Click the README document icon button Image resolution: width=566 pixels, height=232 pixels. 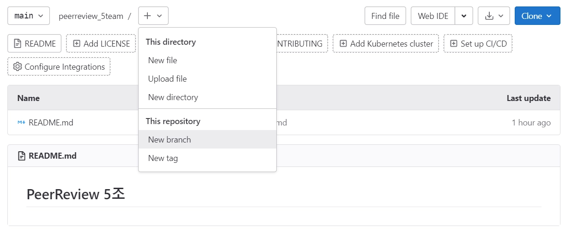(18, 44)
